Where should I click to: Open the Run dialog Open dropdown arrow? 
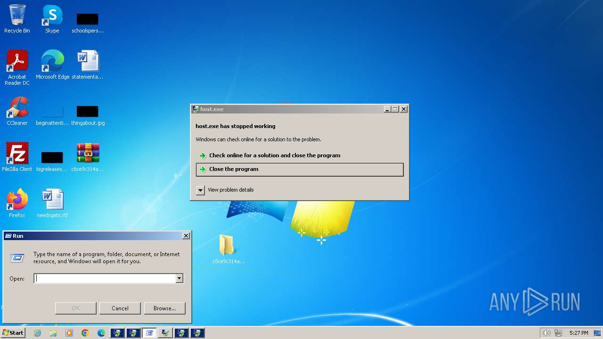179,279
